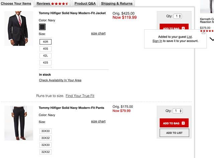
Task: Add the jacket to bag
Action: [174, 27]
